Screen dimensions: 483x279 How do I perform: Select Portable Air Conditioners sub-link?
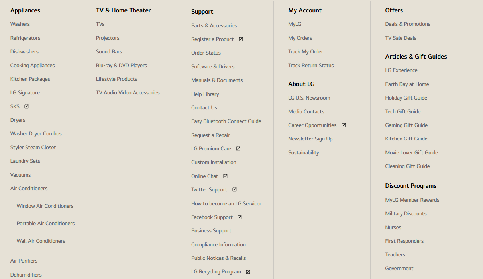tap(45, 224)
